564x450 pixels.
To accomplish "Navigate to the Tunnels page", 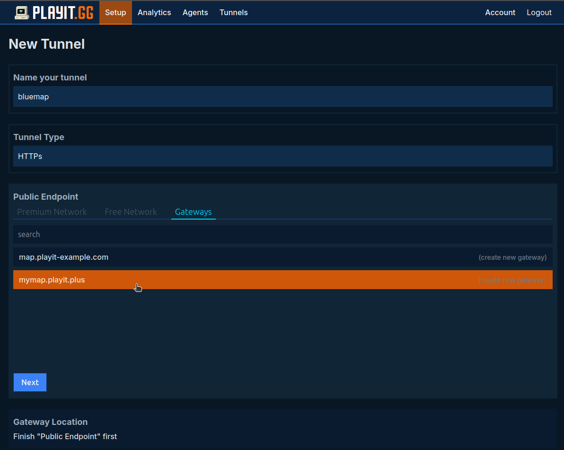I will (x=233, y=13).
